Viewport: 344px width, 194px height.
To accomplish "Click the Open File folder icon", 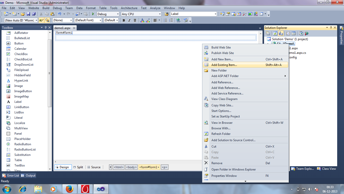I will pyautogui.click(x=23, y=14).
